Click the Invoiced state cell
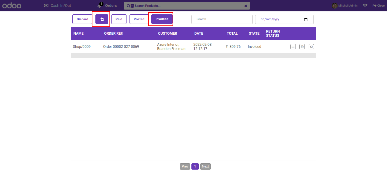This screenshot has height=172, width=387. pos(255,47)
